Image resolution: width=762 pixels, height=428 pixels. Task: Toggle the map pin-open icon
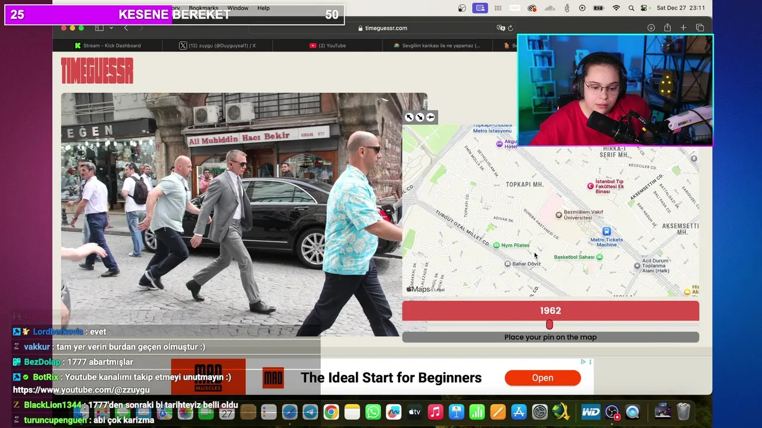[x=430, y=117]
